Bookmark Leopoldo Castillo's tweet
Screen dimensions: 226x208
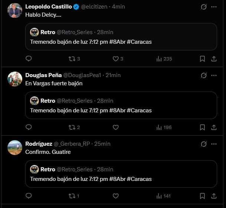tap(202, 59)
